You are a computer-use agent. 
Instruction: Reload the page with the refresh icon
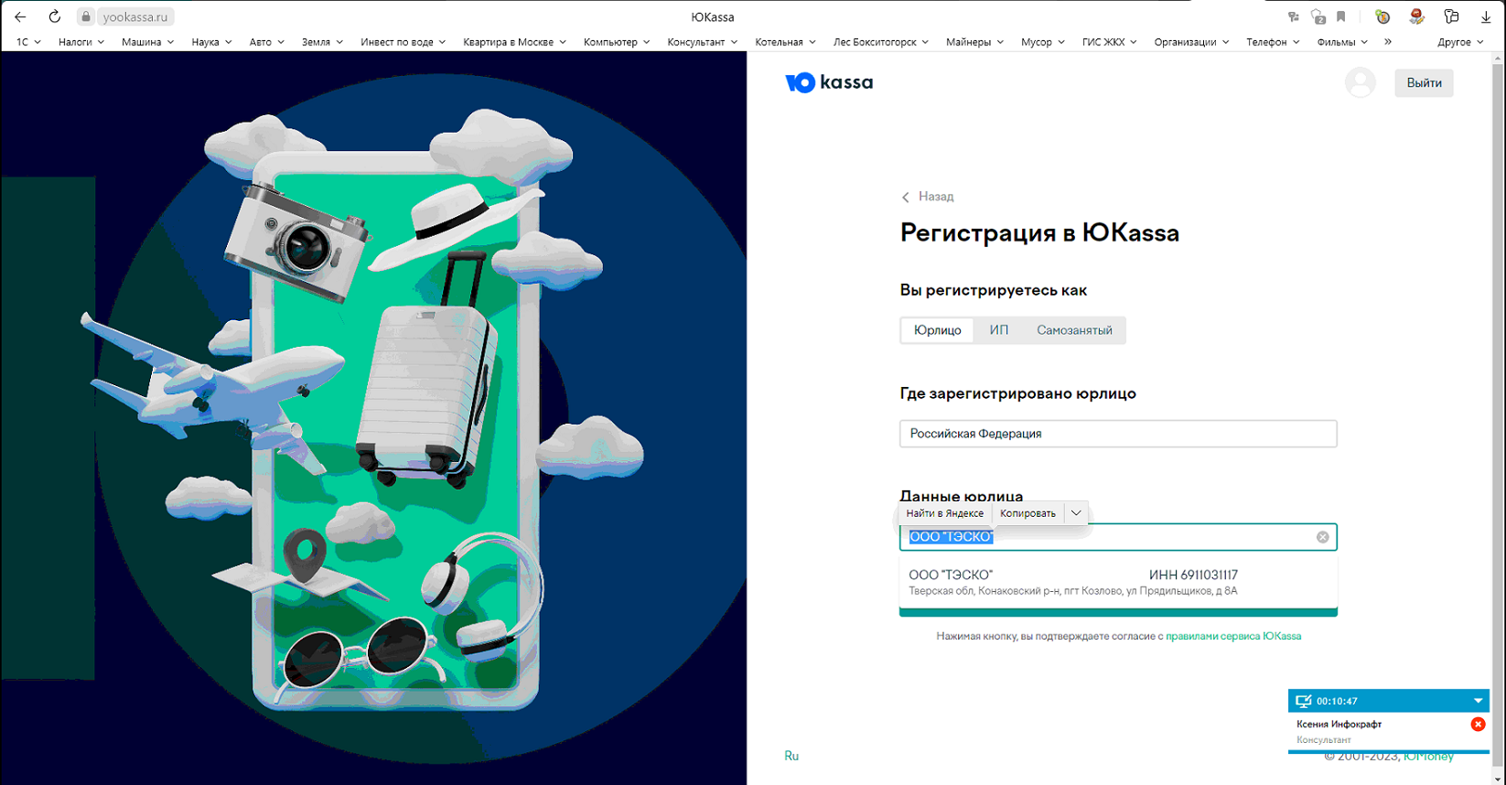[x=55, y=16]
